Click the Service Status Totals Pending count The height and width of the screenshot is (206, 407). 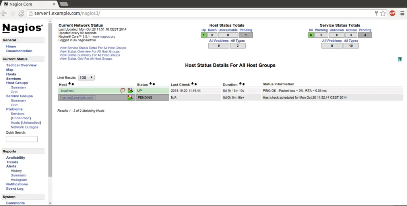365,35
